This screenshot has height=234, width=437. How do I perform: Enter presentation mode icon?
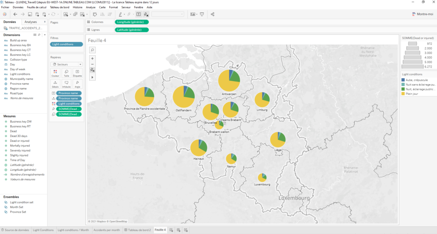point(202,14)
